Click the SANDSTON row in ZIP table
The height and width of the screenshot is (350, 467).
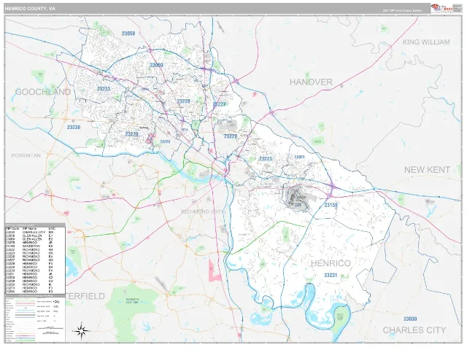tap(35, 246)
